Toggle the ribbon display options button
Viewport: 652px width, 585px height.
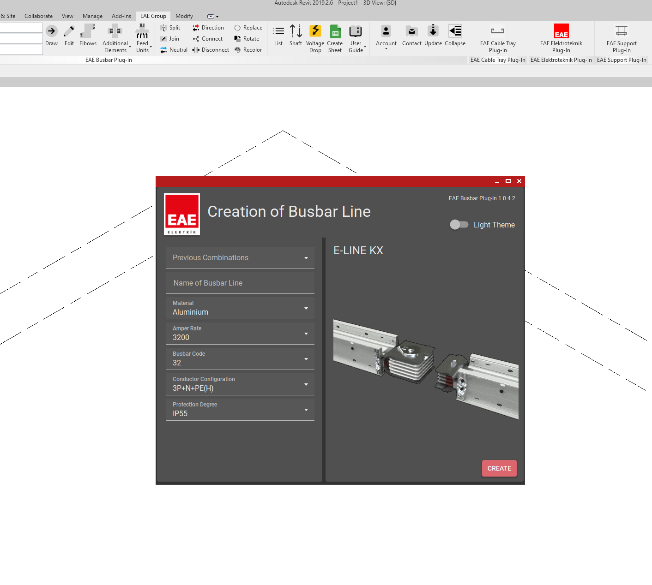[212, 17]
